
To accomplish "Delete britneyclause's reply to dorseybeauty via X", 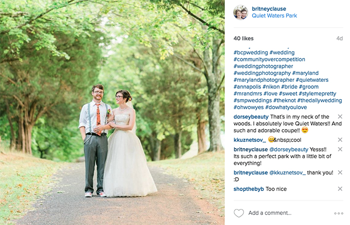I will (340, 149).
